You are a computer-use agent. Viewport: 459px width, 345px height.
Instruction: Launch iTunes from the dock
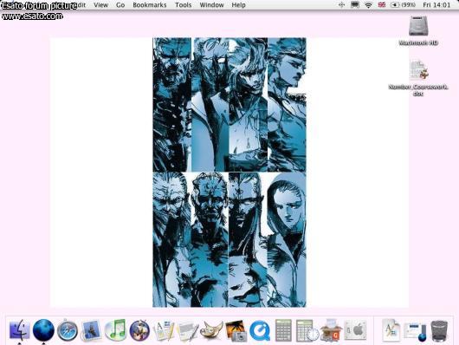[x=115, y=330]
